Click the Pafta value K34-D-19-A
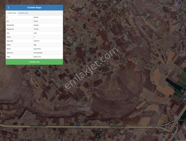186x141 pixels. point(37,57)
